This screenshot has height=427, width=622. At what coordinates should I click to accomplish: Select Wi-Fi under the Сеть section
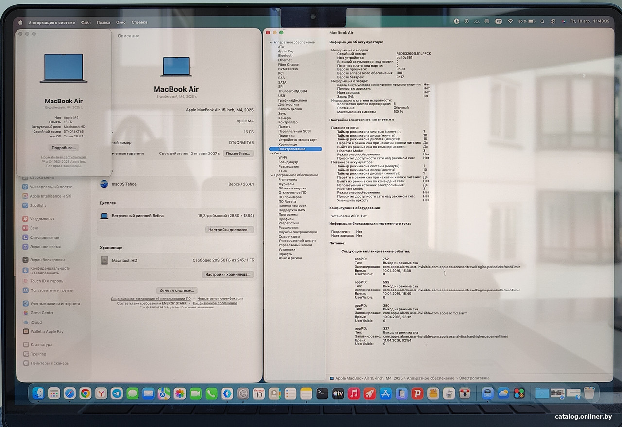[283, 157]
